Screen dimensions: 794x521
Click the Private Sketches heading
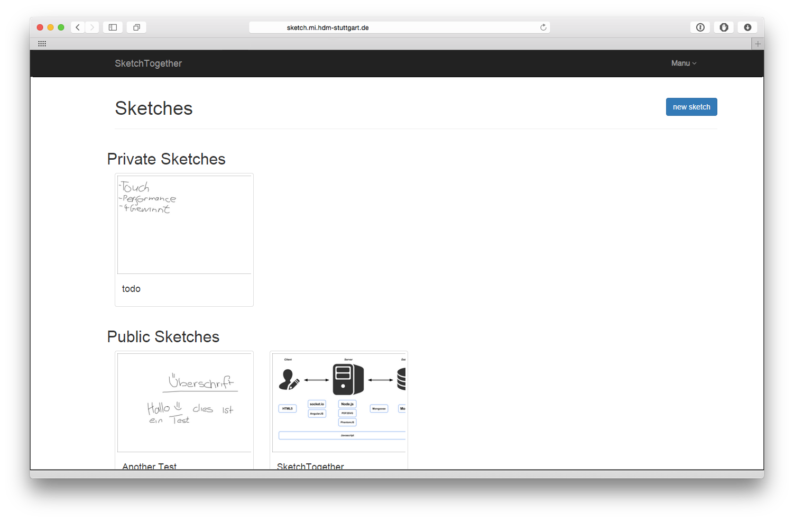click(166, 159)
